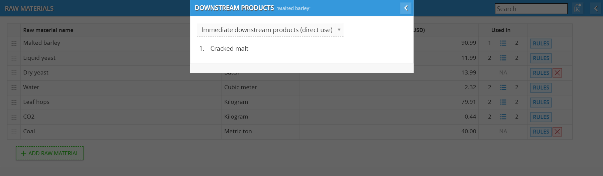The width and height of the screenshot is (603, 176).
Task: Open the Used in list icon for CO2
Action: 503,117
